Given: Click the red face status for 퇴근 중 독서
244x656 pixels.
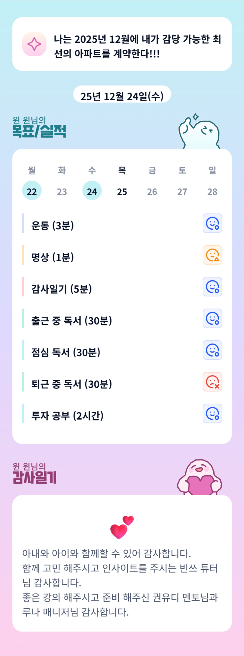Looking at the screenshot, I should (212, 382).
